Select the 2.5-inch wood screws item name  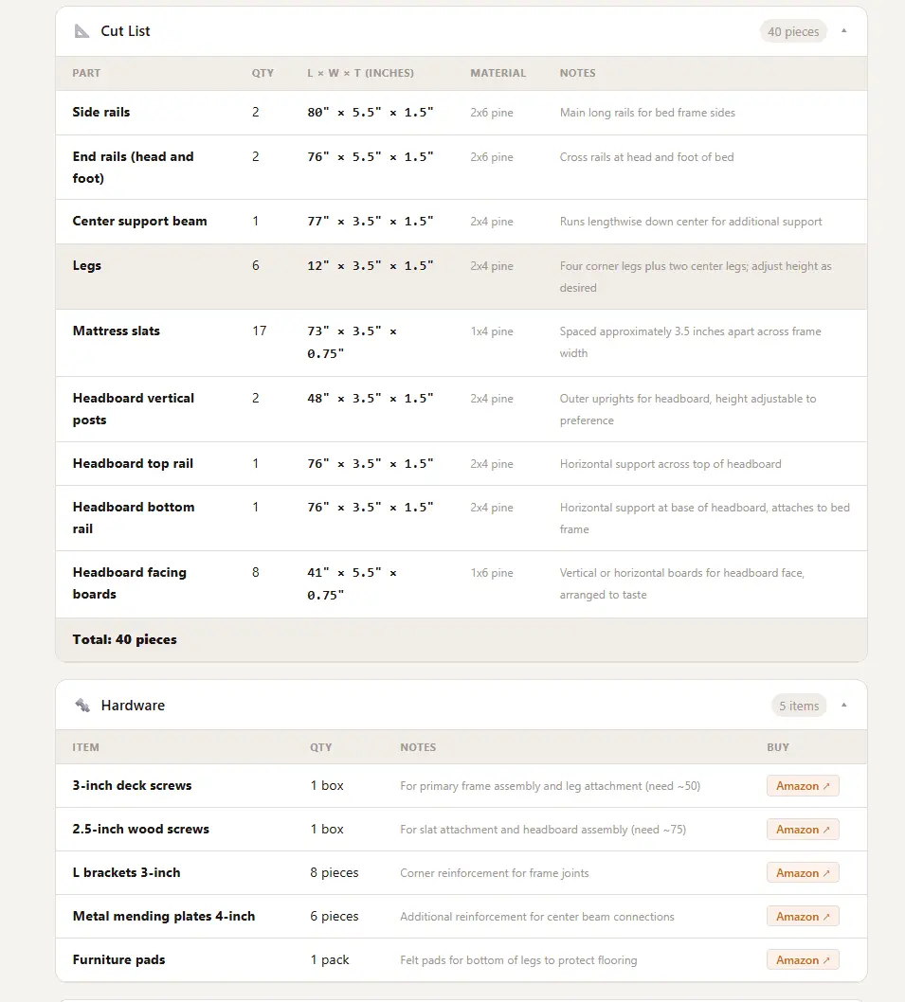click(x=140, y=829)
